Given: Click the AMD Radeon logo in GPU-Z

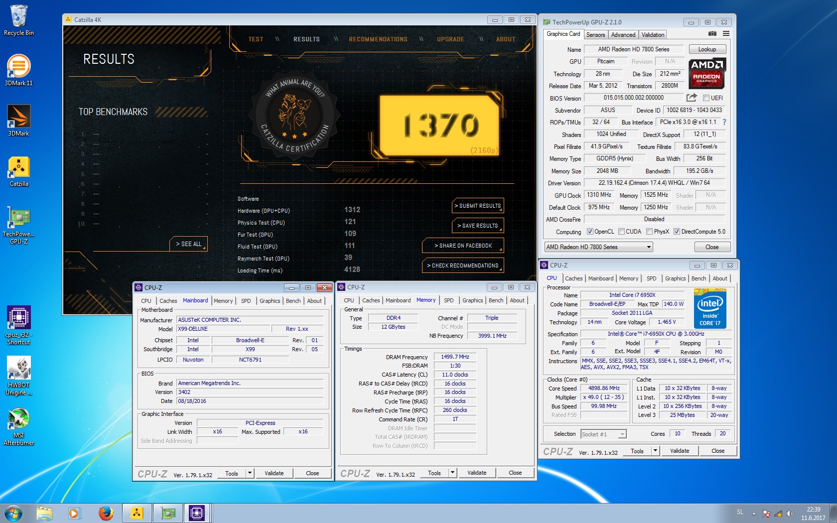Looking at the screenshot, I should point(707,73).
